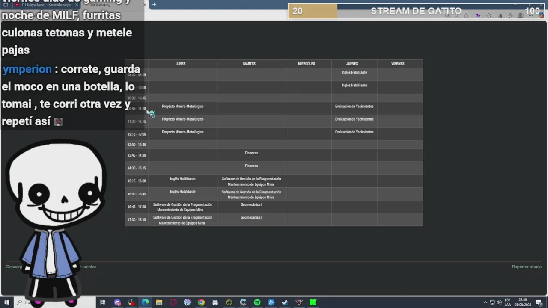The height and width of the screenshot is (308, 548).
Task: Open Microsoft Edge from the taskbar
Action: 145,302
